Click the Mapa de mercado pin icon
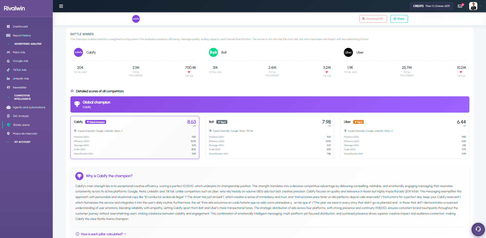 [x=8, y=134]
